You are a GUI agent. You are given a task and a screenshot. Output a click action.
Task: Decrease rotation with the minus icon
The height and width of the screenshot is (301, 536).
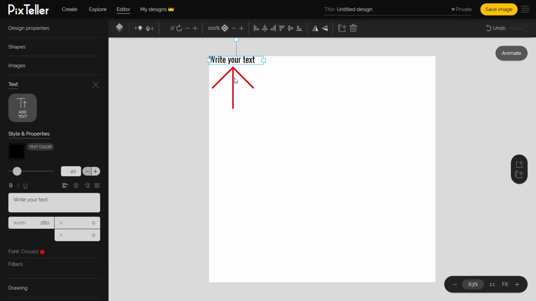coord(187,28)
